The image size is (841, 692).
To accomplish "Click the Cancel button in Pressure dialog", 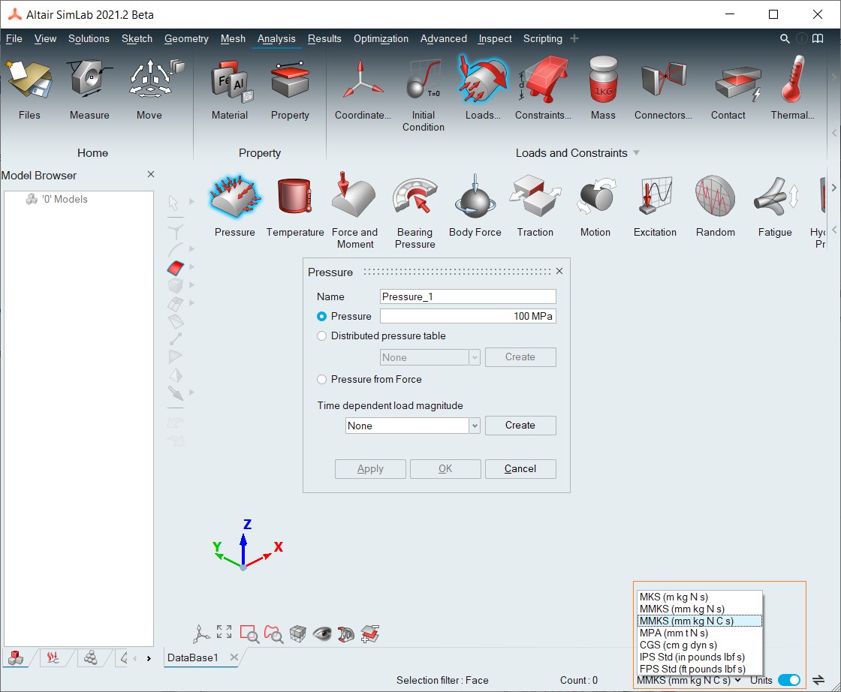I will (520, 469).
